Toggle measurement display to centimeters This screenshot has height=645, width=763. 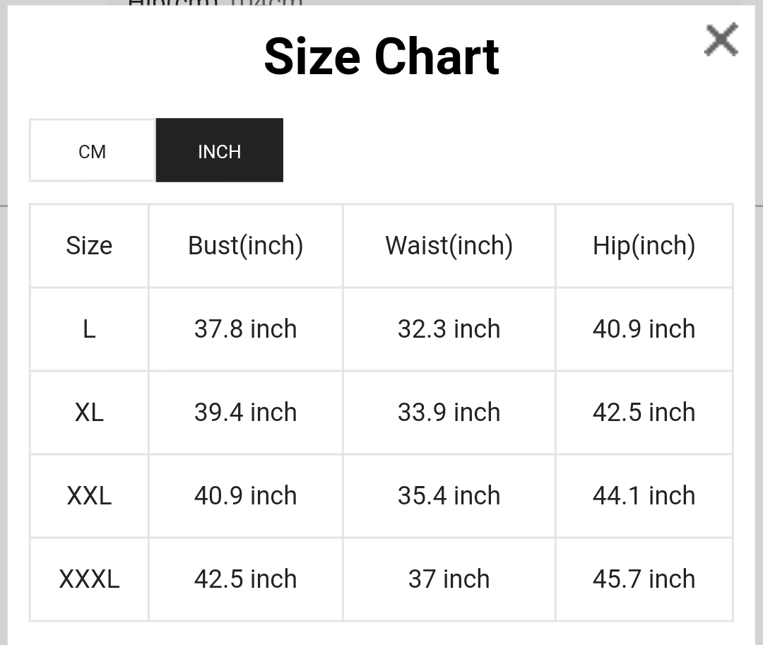point(93,150)
